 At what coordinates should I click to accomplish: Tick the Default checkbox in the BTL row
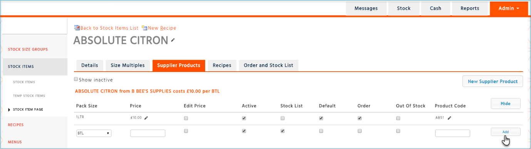click(321, 131)
